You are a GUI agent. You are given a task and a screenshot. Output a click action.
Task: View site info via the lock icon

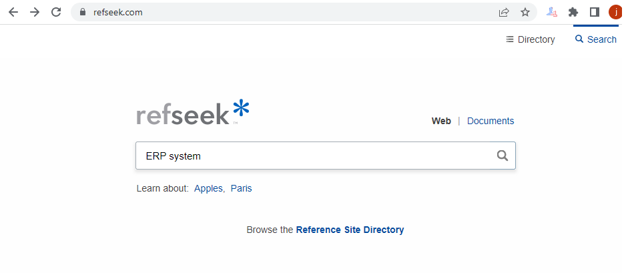point(83,12)
